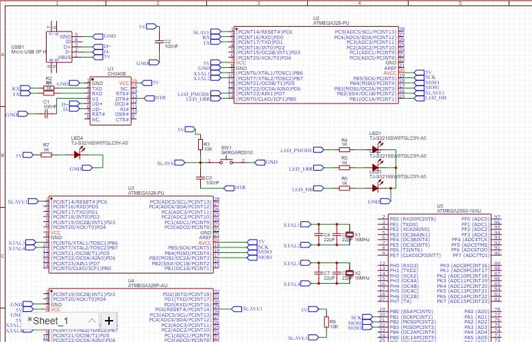
Task: Select the LED diode on LED_HB line
Action: tap(375, 188)
